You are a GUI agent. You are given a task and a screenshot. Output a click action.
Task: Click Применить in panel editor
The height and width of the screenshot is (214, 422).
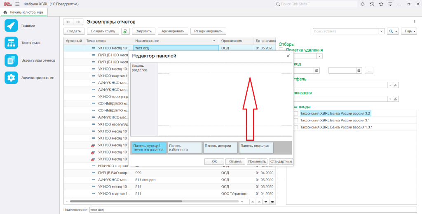pos(257,162)
